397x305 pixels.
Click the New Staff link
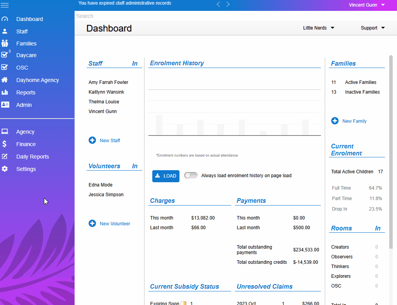110,140
